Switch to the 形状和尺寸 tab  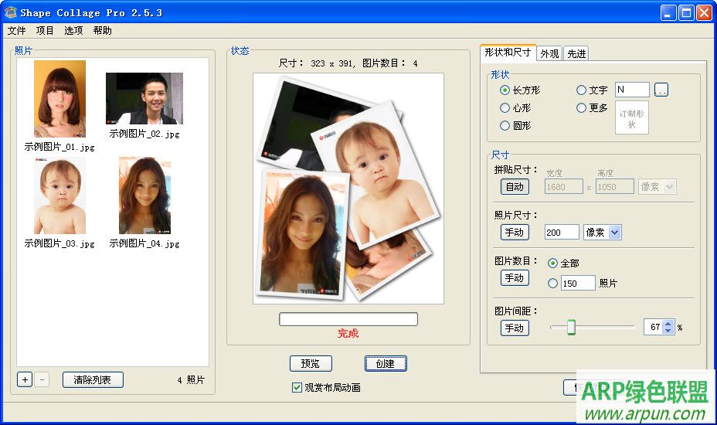click(508, 52)
